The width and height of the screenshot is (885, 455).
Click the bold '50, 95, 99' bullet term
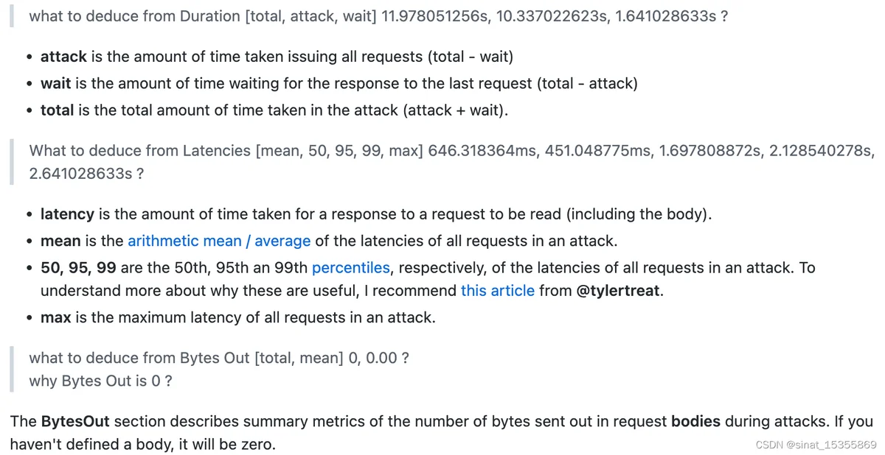coord(78,267)
